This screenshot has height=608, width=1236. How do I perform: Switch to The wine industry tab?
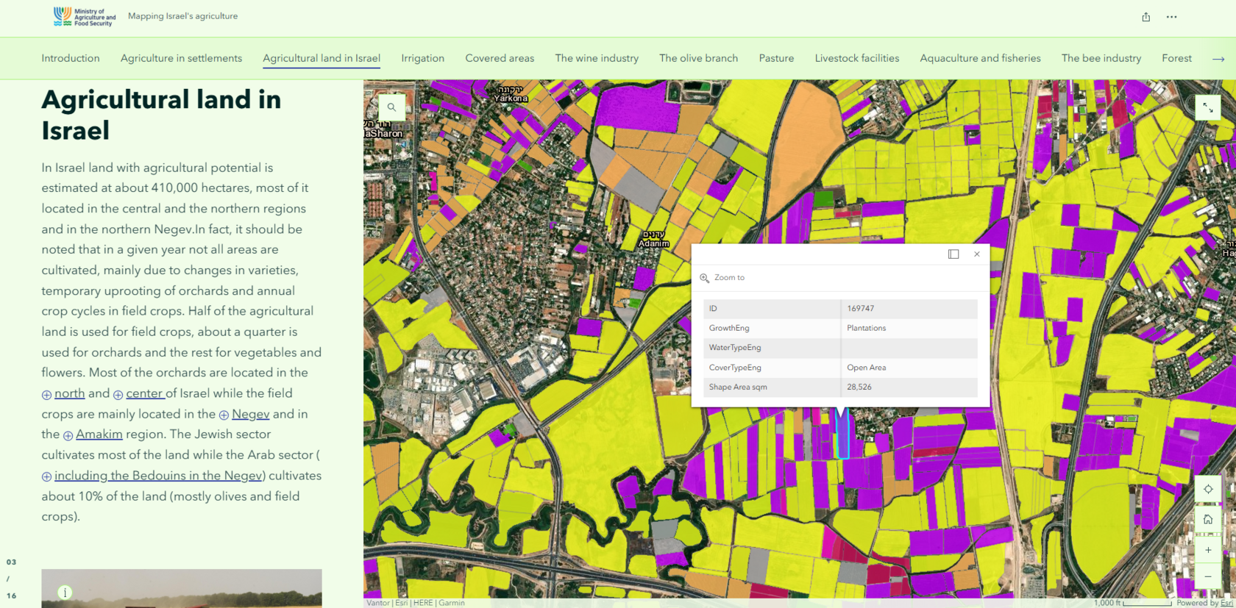[x=597, y=58]
